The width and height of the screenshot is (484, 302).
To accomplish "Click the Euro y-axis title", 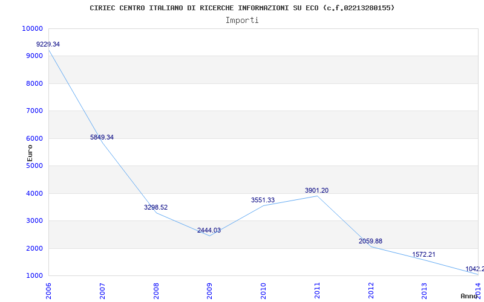I will pyautogui.click(x=30, y=153).
